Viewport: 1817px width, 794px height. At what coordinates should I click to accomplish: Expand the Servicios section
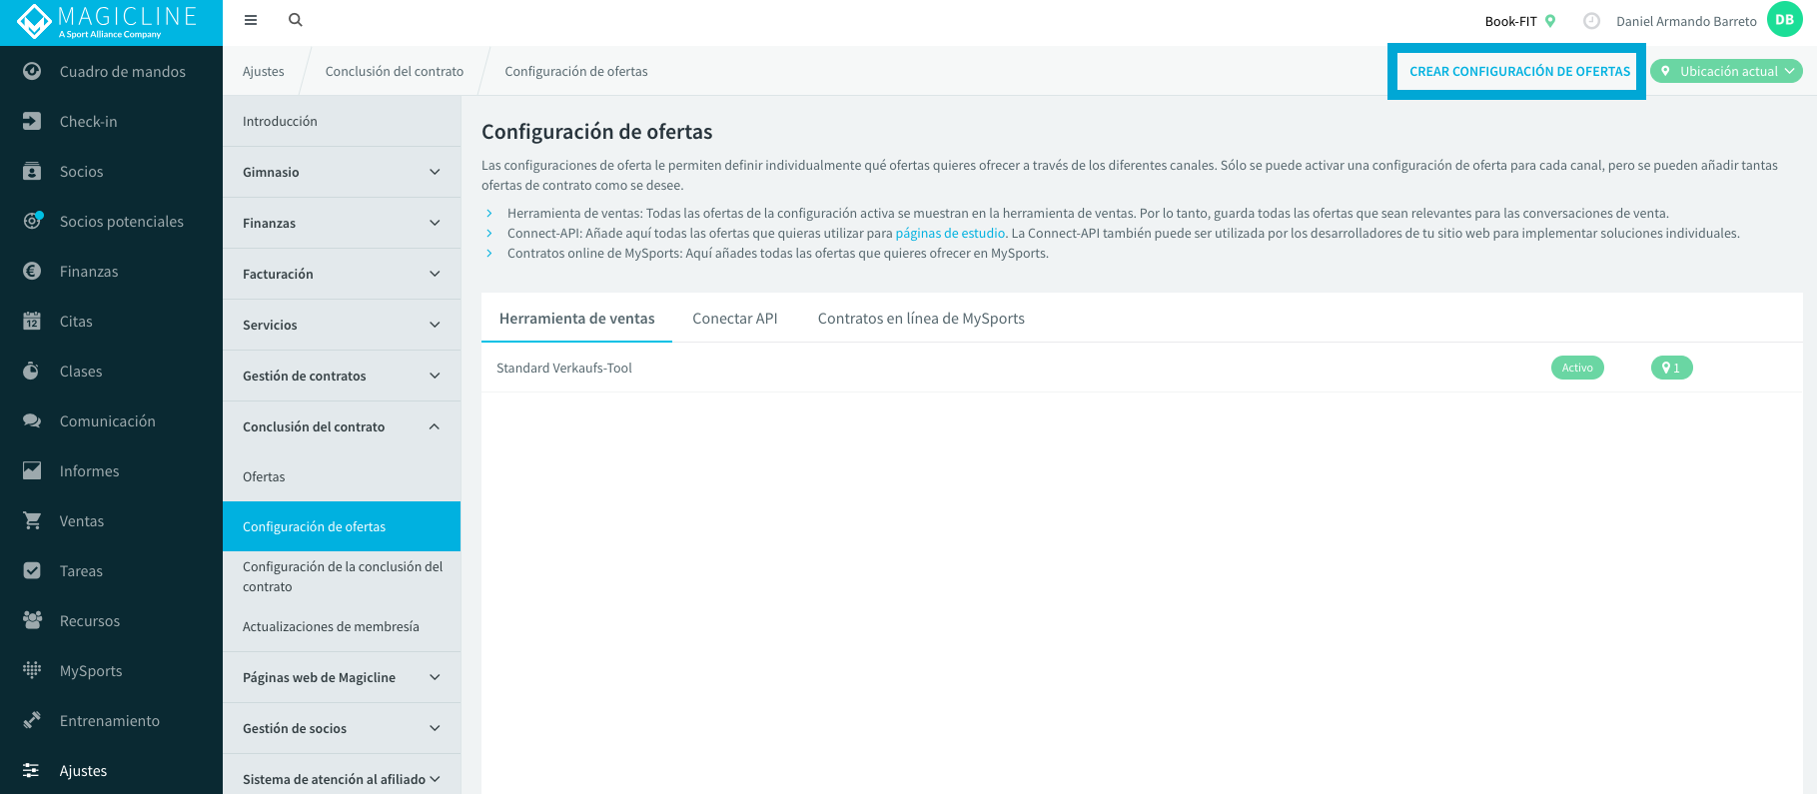click(x=342, y=325)
